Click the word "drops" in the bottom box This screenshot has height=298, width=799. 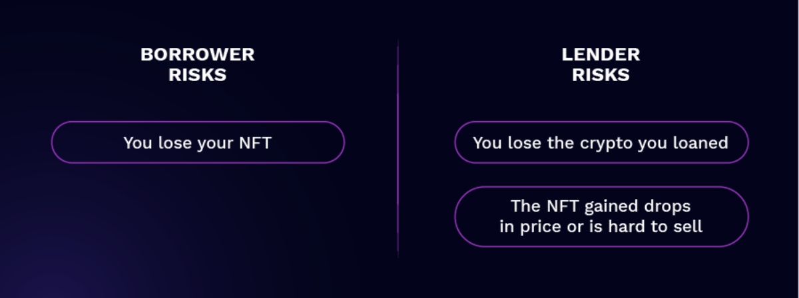671,206
